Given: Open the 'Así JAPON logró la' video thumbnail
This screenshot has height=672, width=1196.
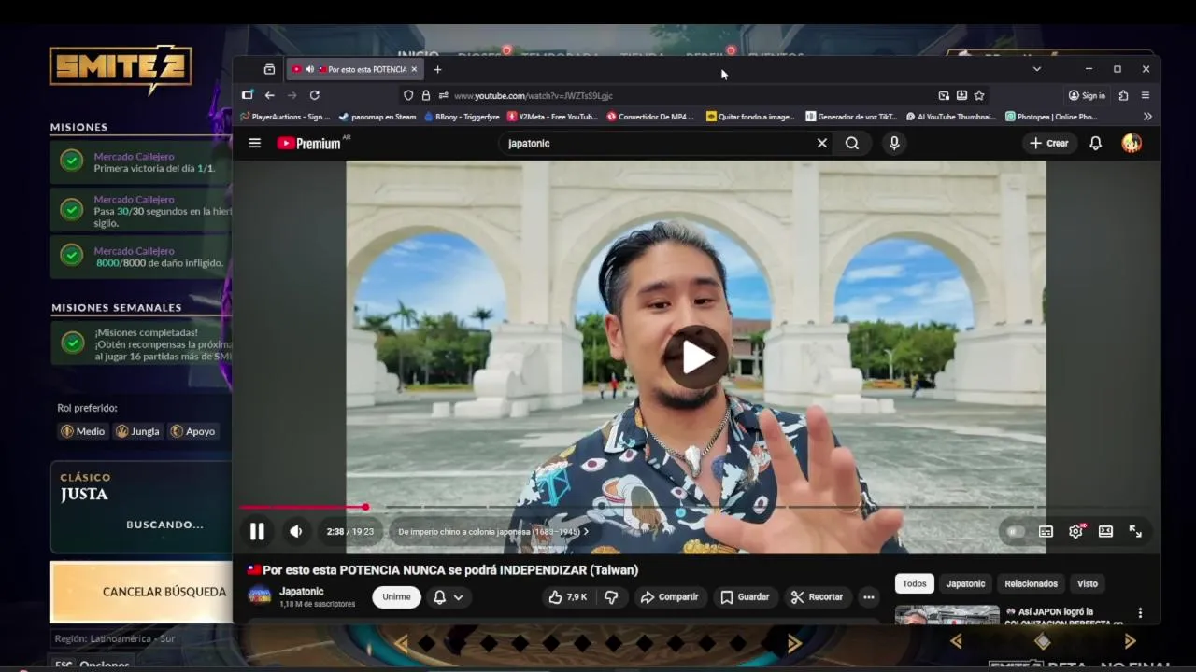Looking at the screenshot, I should coord(947,614).
